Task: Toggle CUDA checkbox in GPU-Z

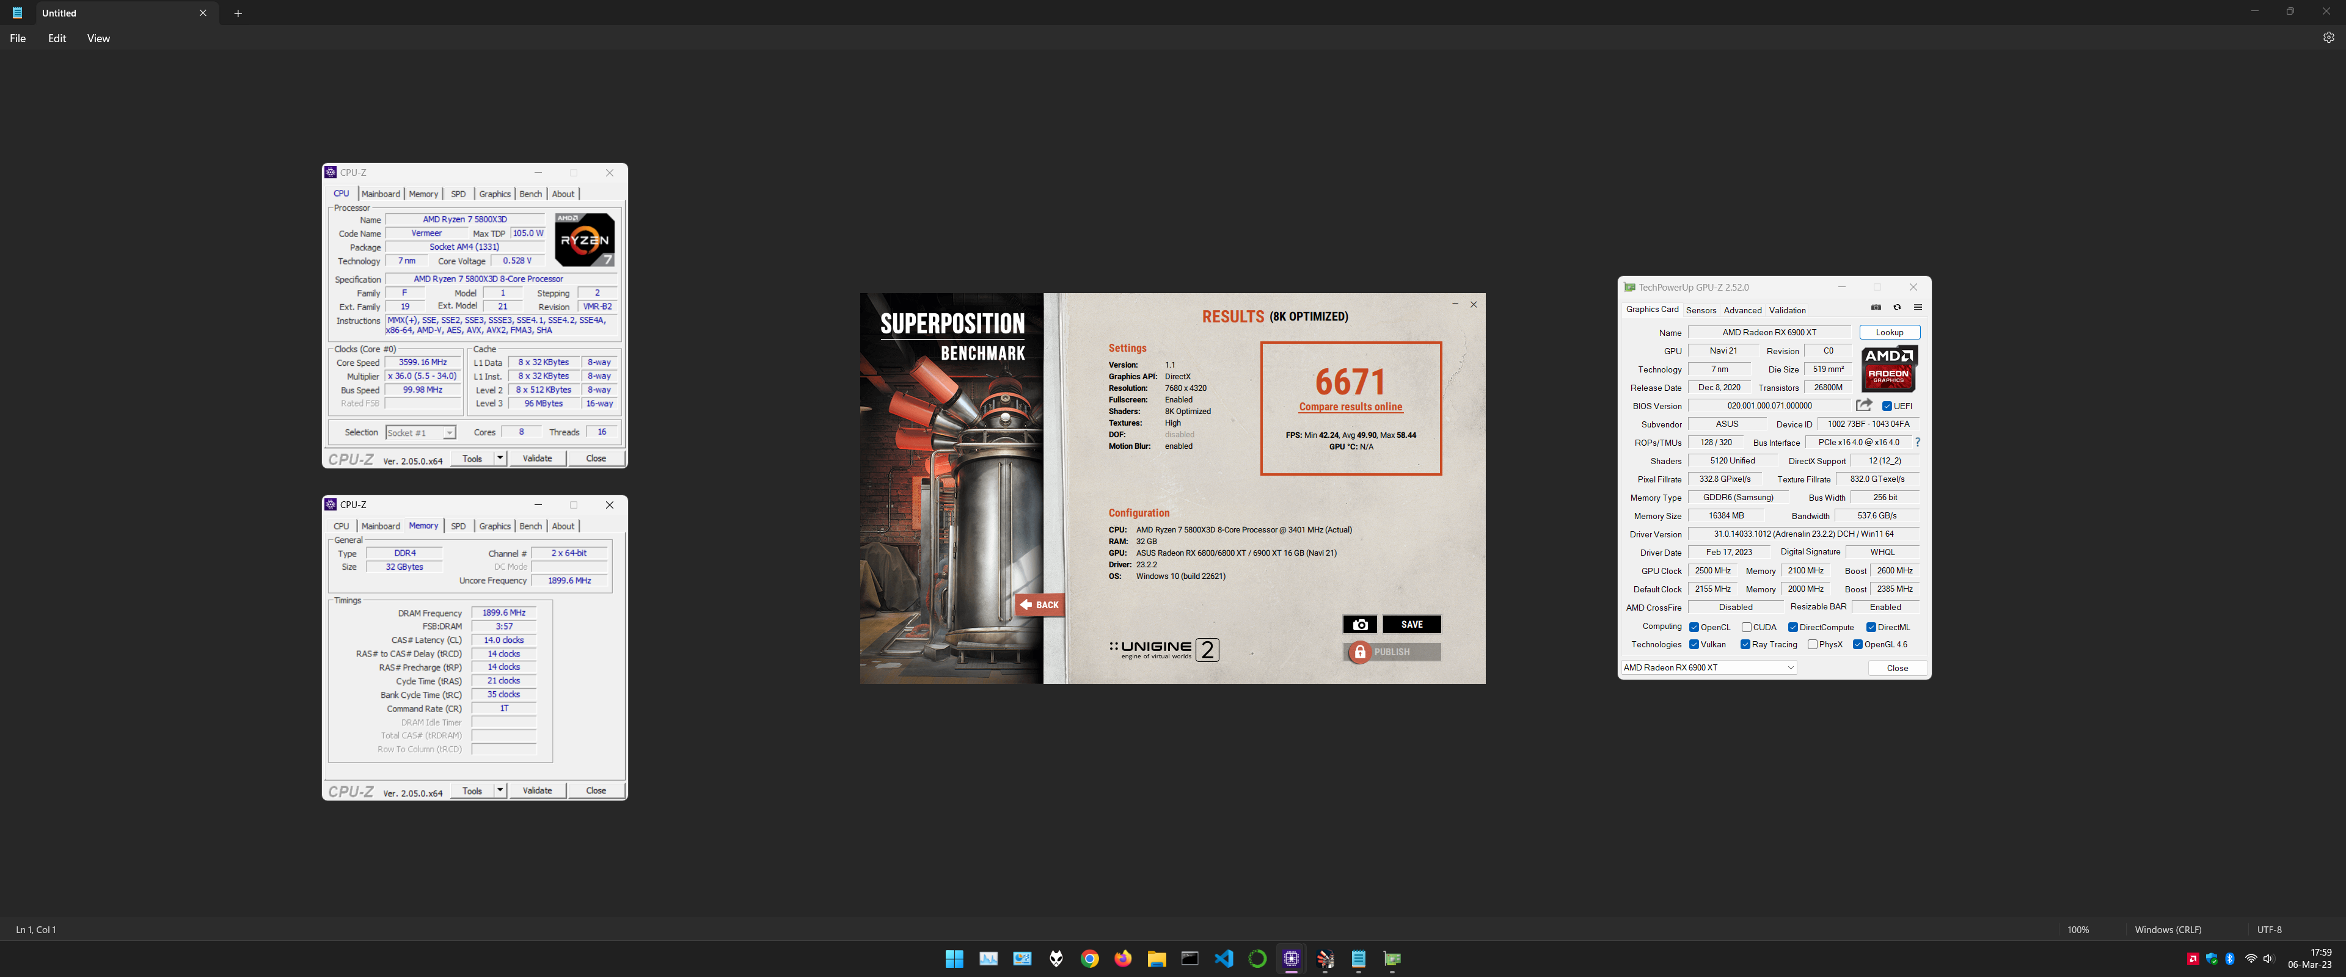Action: pos(1747,627)
